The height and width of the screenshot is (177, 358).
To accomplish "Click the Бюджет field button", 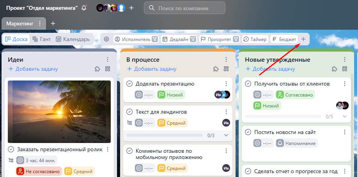I will point(284,39).
